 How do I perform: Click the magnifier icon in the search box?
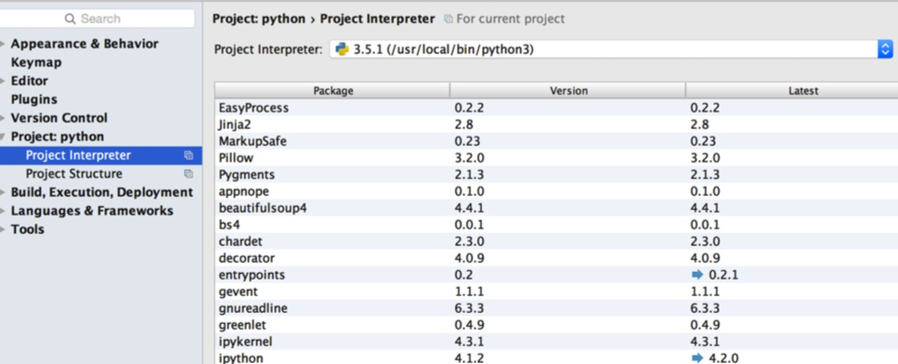(x=71, y=19)
